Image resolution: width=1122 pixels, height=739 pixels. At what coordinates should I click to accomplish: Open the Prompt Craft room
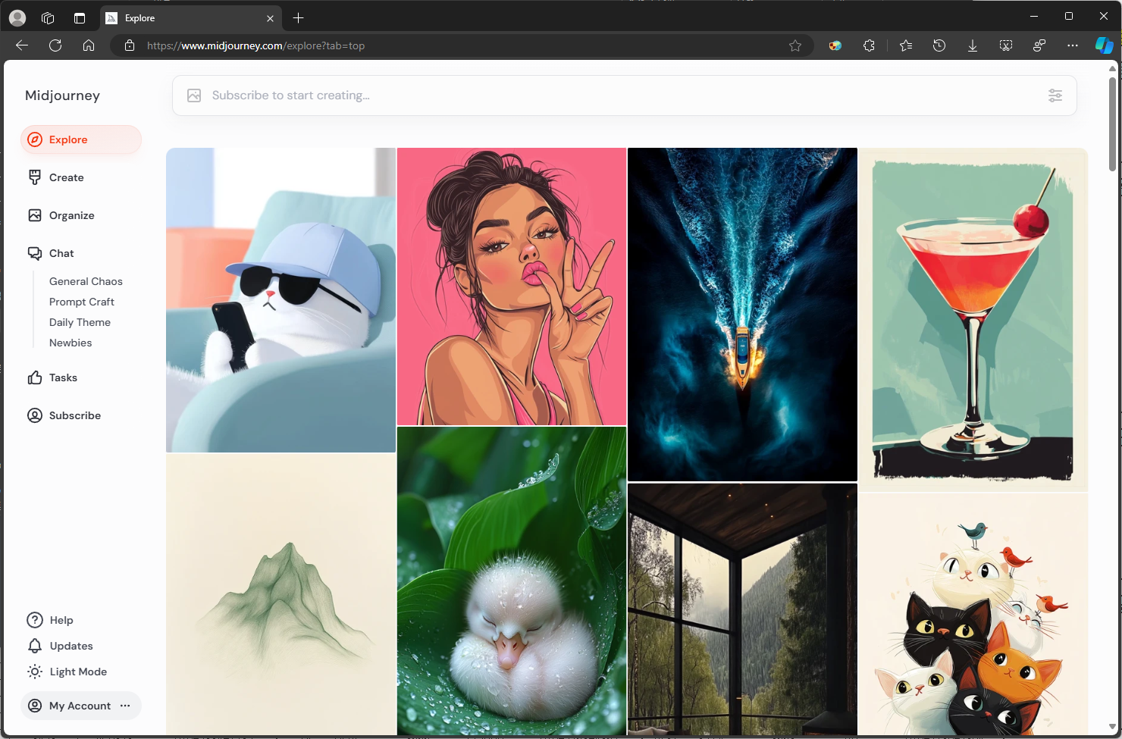(x=82, y=302)
